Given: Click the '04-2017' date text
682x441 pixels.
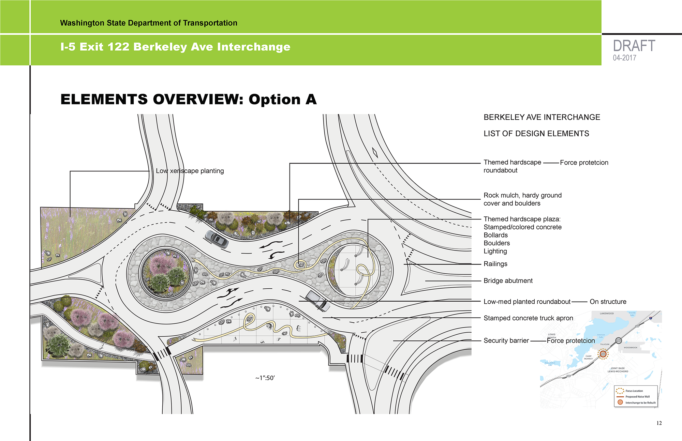Looking at the screenshot, I should click(x=624, y=58).
